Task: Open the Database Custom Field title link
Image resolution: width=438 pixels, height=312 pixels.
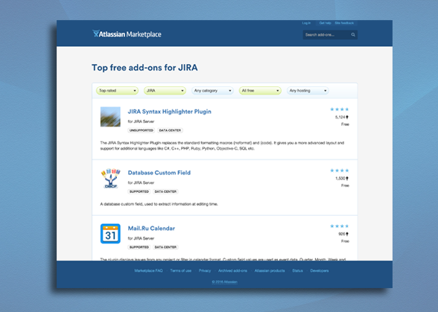Action: 159,173
